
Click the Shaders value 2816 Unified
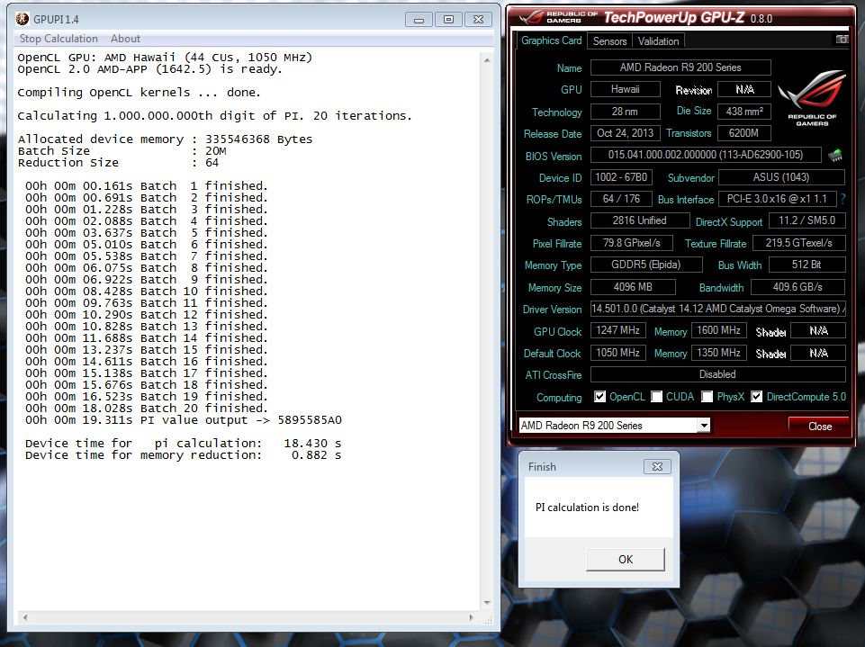639,220
